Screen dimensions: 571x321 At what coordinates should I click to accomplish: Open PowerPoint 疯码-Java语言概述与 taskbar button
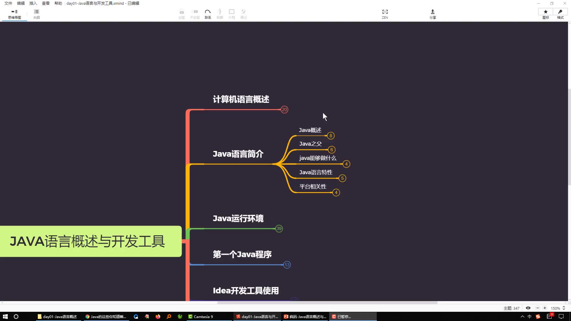coord(305,317)
